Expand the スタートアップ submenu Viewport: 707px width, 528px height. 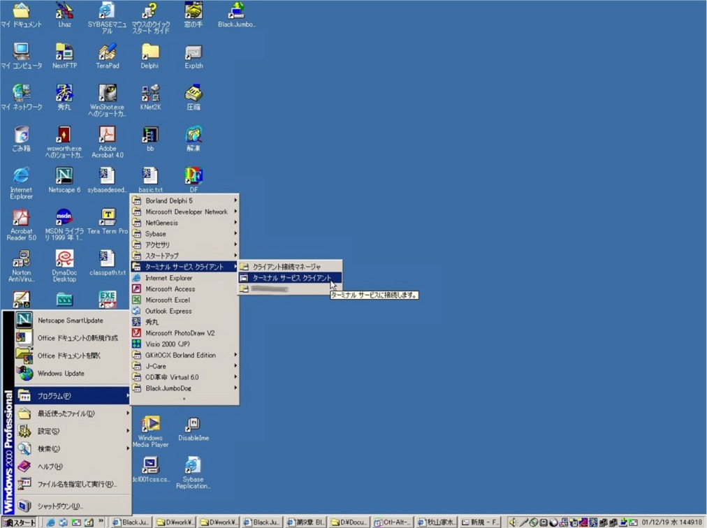tap(184, 256)
